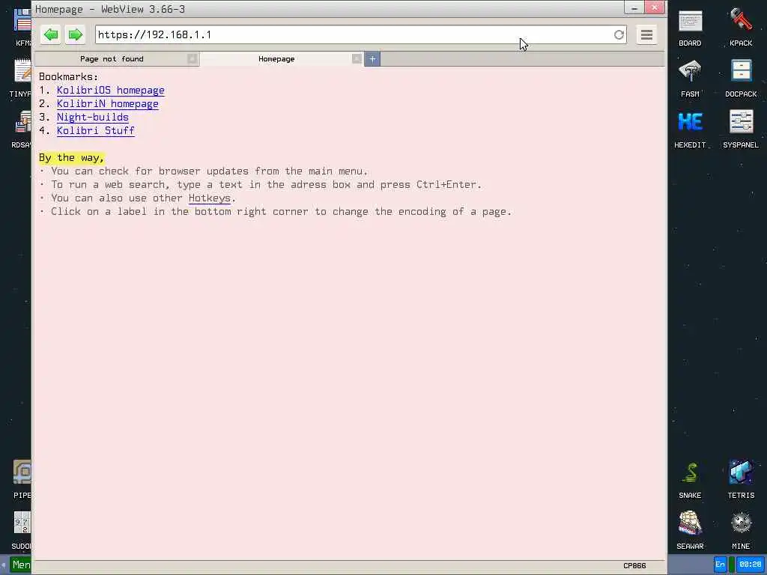Launch the MINE game icon

tap(741, 531)
